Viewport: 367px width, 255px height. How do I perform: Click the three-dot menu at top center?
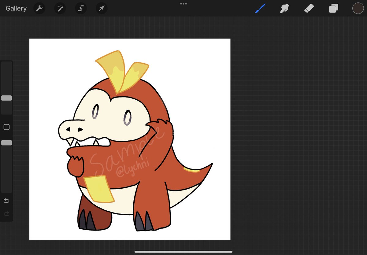click(183, 4)
